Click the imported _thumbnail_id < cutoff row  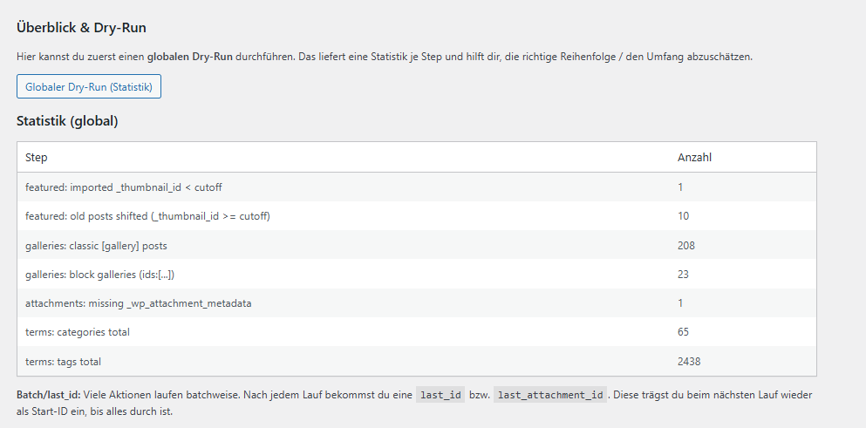tap(130, 187)
